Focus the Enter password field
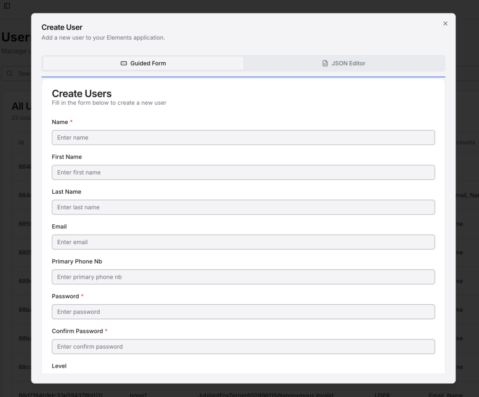 pos(243,312)
